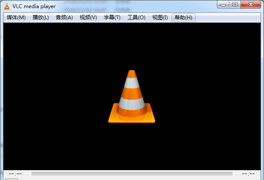The width and height of the screenshot is (264, 180).
Task: Open the 帮助(H) help menu
Action: (183, 18)
